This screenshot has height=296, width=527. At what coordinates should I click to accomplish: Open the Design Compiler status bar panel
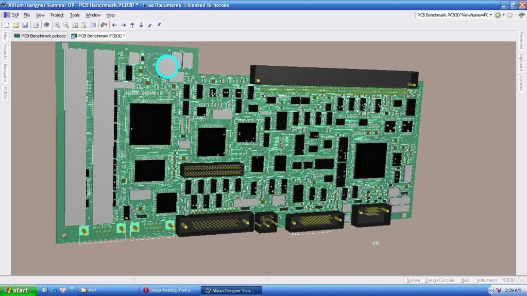coord(439,280)
